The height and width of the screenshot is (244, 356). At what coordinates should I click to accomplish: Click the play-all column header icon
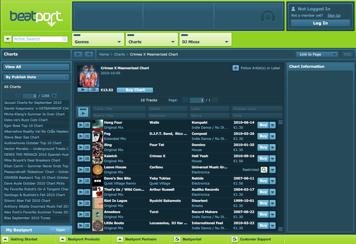(x=83, y=112)
